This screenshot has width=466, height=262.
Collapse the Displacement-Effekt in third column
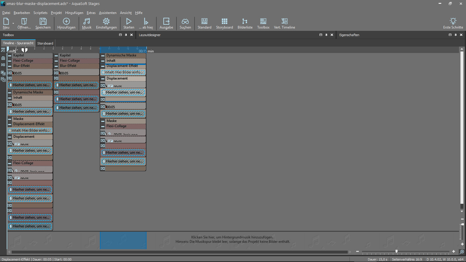point(103,66)
